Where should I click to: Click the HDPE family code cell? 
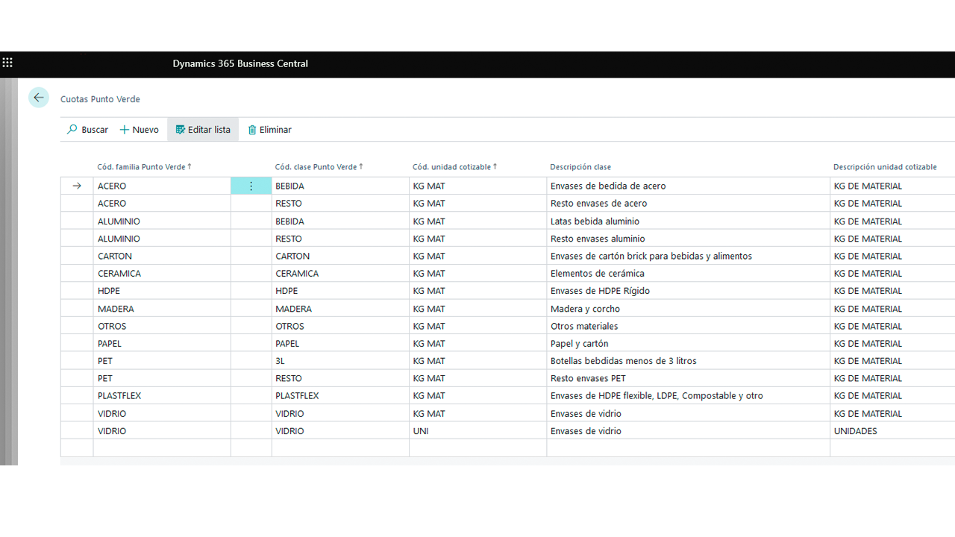point(162,291)
